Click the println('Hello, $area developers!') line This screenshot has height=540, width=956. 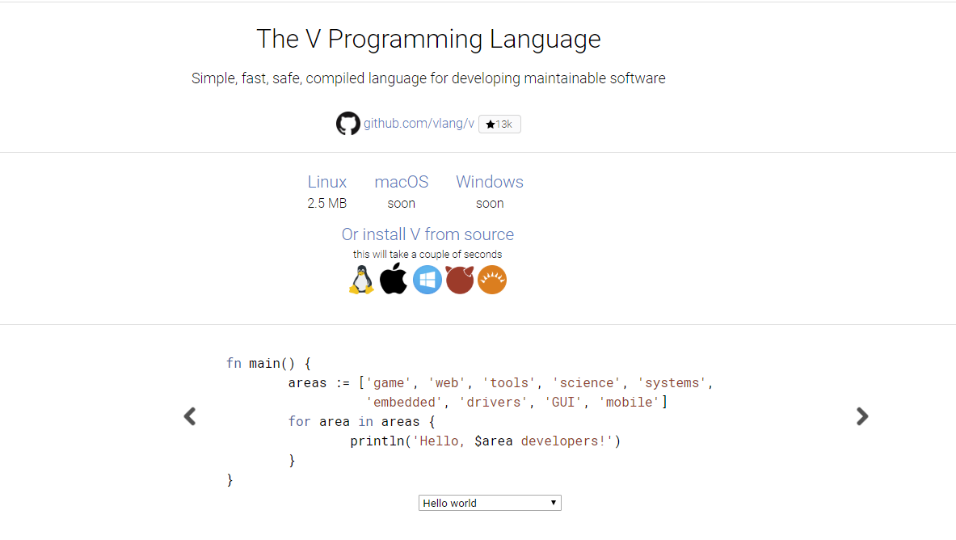(486, 441)
